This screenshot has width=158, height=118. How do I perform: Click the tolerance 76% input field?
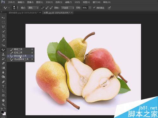pyautogui.click(x=85, y=8)
